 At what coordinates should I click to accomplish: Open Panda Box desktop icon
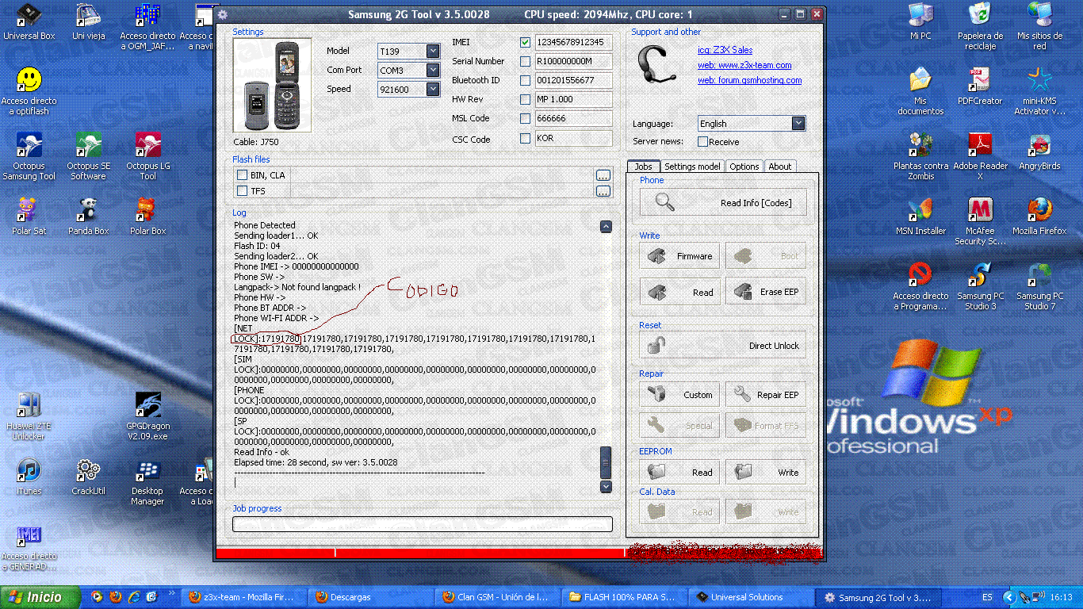[x=89, y=216]
